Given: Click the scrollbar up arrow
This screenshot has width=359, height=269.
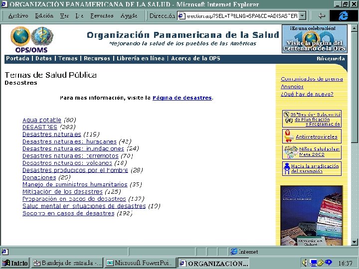Looking at the screenshot, I should click(354, 28).
